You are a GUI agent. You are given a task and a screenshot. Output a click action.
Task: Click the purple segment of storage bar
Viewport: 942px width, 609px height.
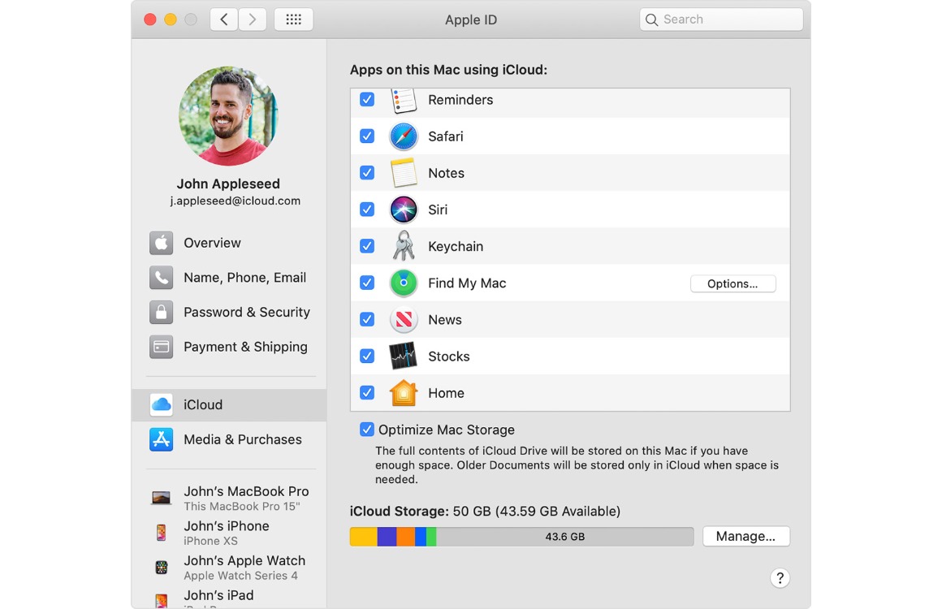point(387,537)
